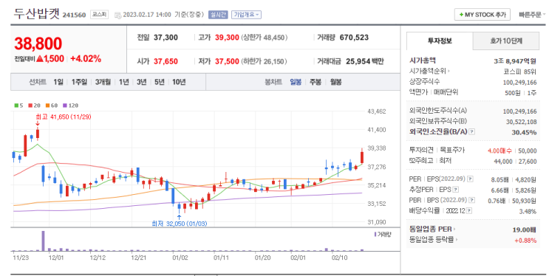Select the 5년 line chart period

tap(160, 82)
